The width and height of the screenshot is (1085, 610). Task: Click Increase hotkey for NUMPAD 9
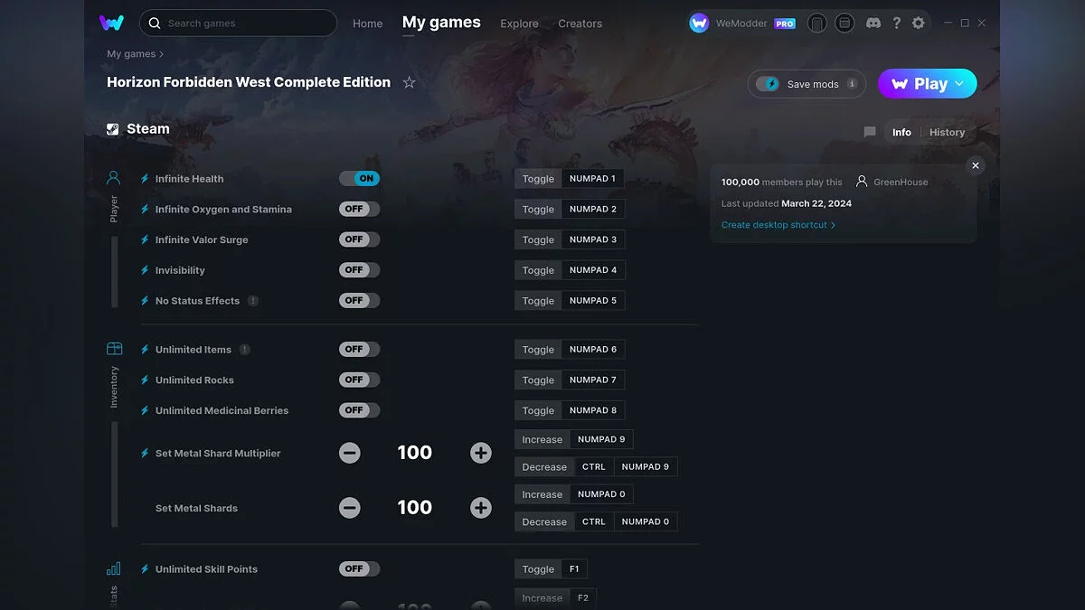pos(542,439)
